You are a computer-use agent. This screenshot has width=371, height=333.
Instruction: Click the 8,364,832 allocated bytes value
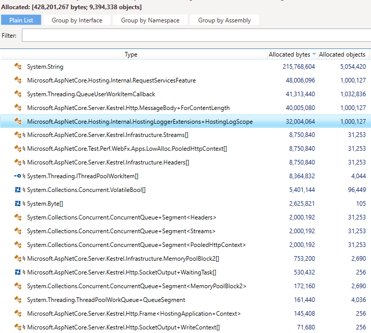click(x=302, y=176)
